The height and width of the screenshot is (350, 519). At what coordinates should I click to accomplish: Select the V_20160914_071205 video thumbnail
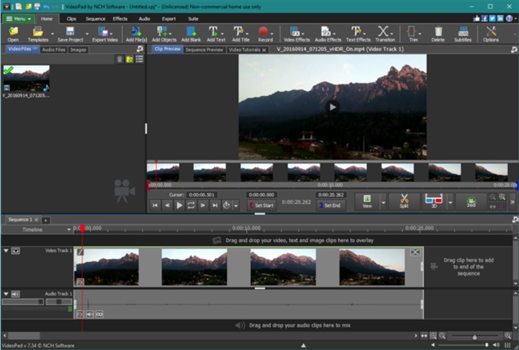(x=26, y=78)
